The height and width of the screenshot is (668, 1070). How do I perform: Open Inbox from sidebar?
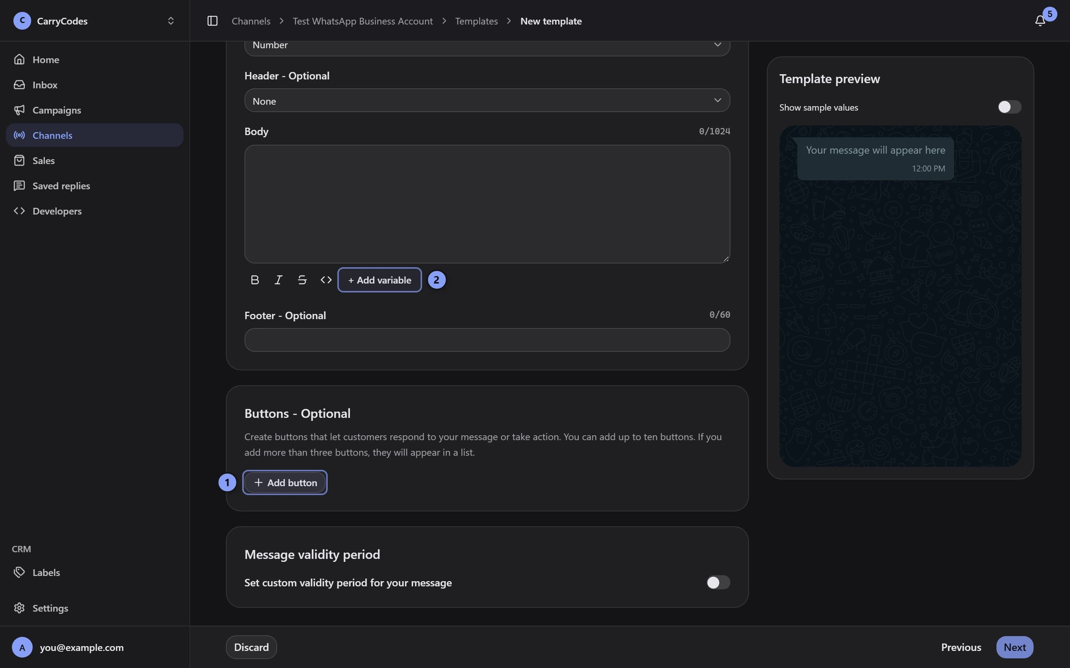point(95,84)
